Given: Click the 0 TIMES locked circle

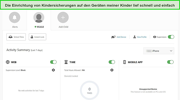Looking at the screenshot, I should point(89,90).
